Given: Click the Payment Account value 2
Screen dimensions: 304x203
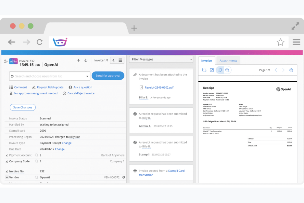Looking at the screenshot, I should [41, 155].
